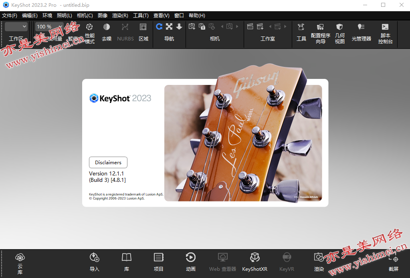Click the 工作室 studios clapperboard icon
The width and height of the screenshot is (410, 278).
tap(250, 26)
